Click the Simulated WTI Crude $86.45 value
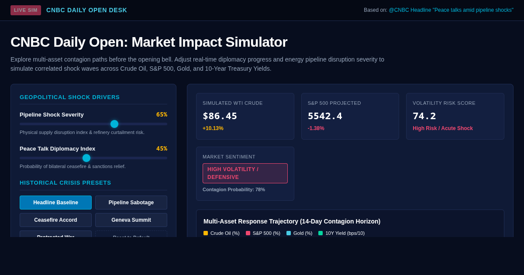Screen dimensions: 524x275 [220, 116]
